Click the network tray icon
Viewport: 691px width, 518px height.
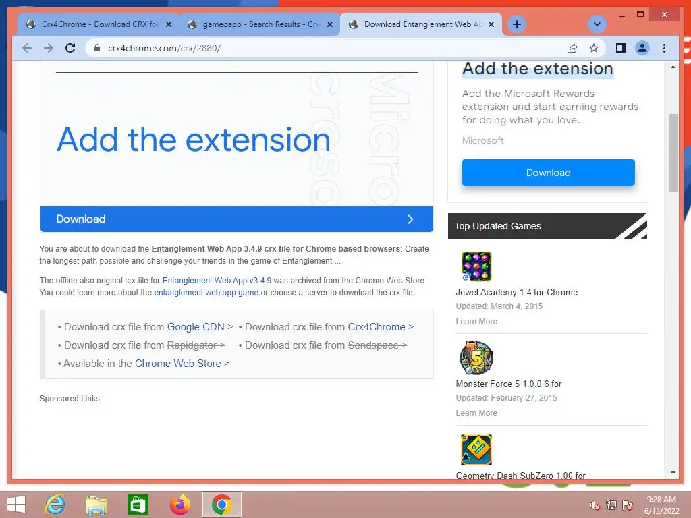point(611,505)
